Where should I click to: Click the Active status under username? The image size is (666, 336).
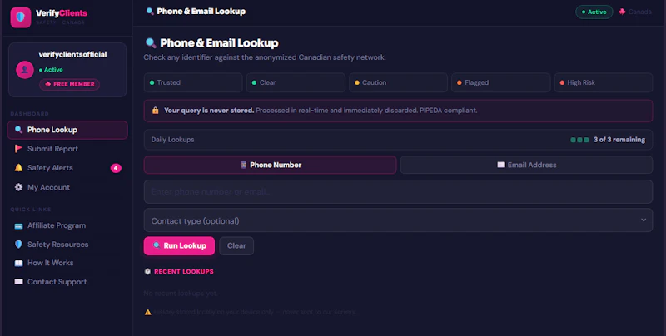pos(51,70)
